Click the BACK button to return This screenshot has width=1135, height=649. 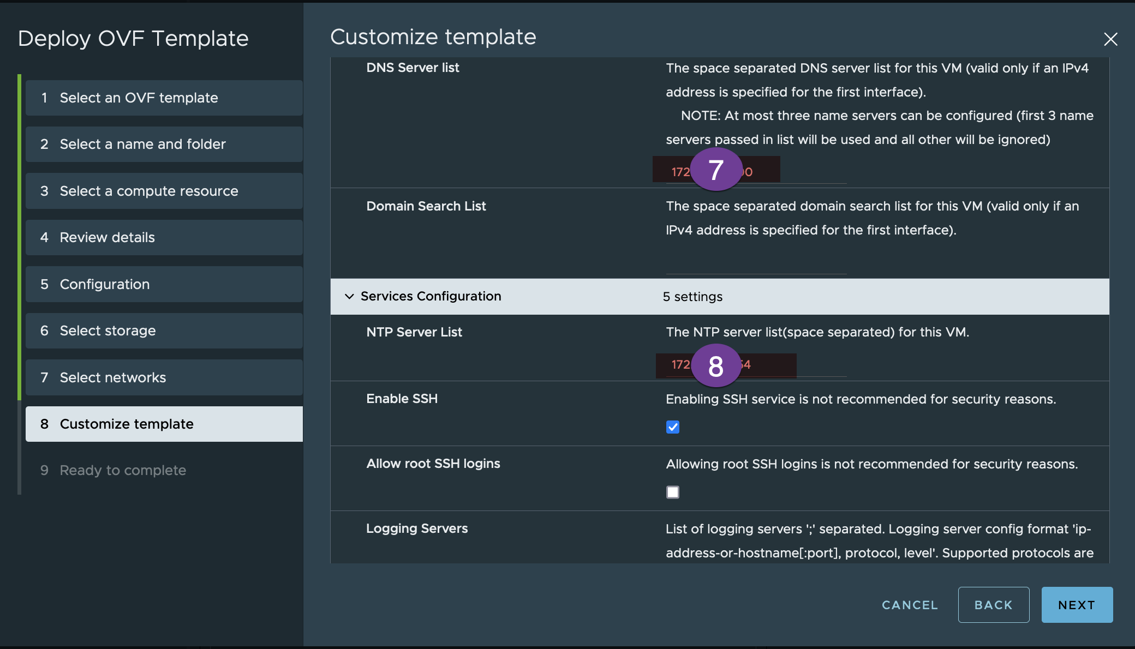pyautogui.click(x=993, y=604)
